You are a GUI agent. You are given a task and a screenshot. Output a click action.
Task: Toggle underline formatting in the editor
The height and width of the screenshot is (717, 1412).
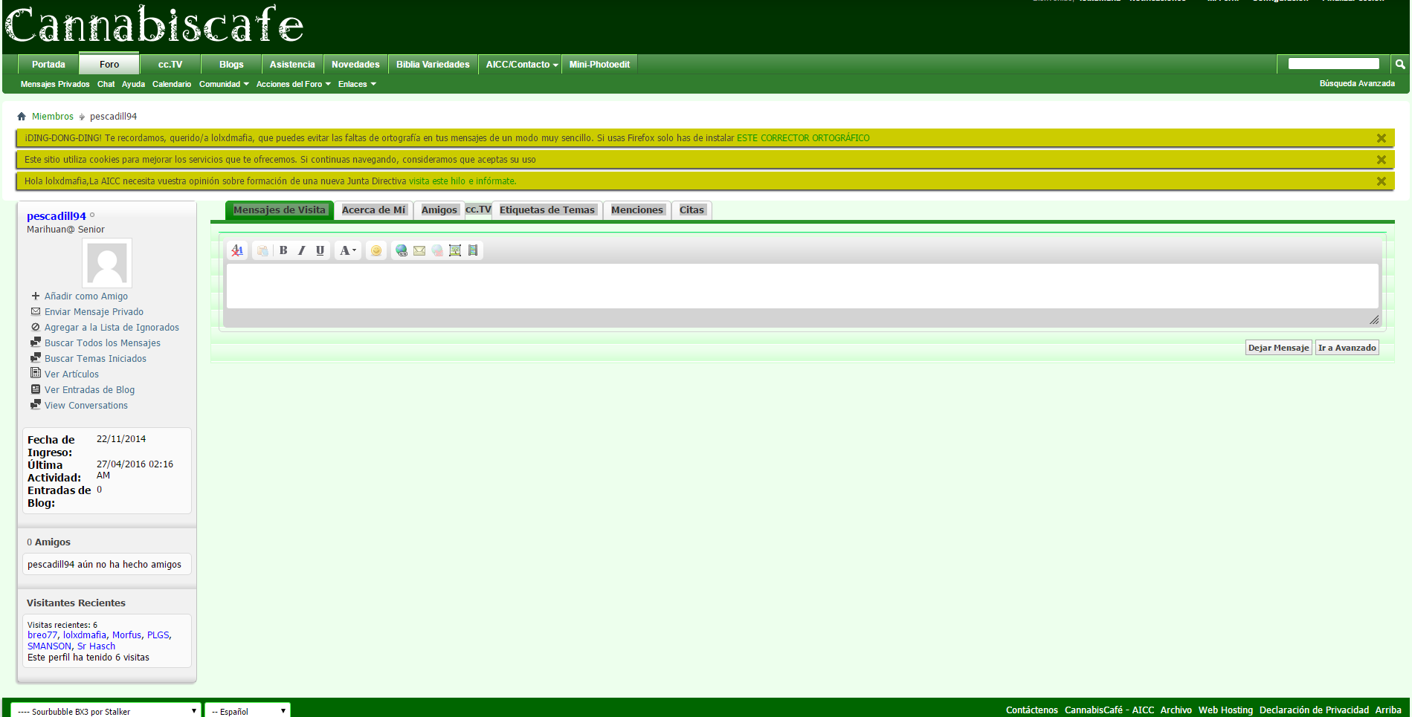[320, 250]
